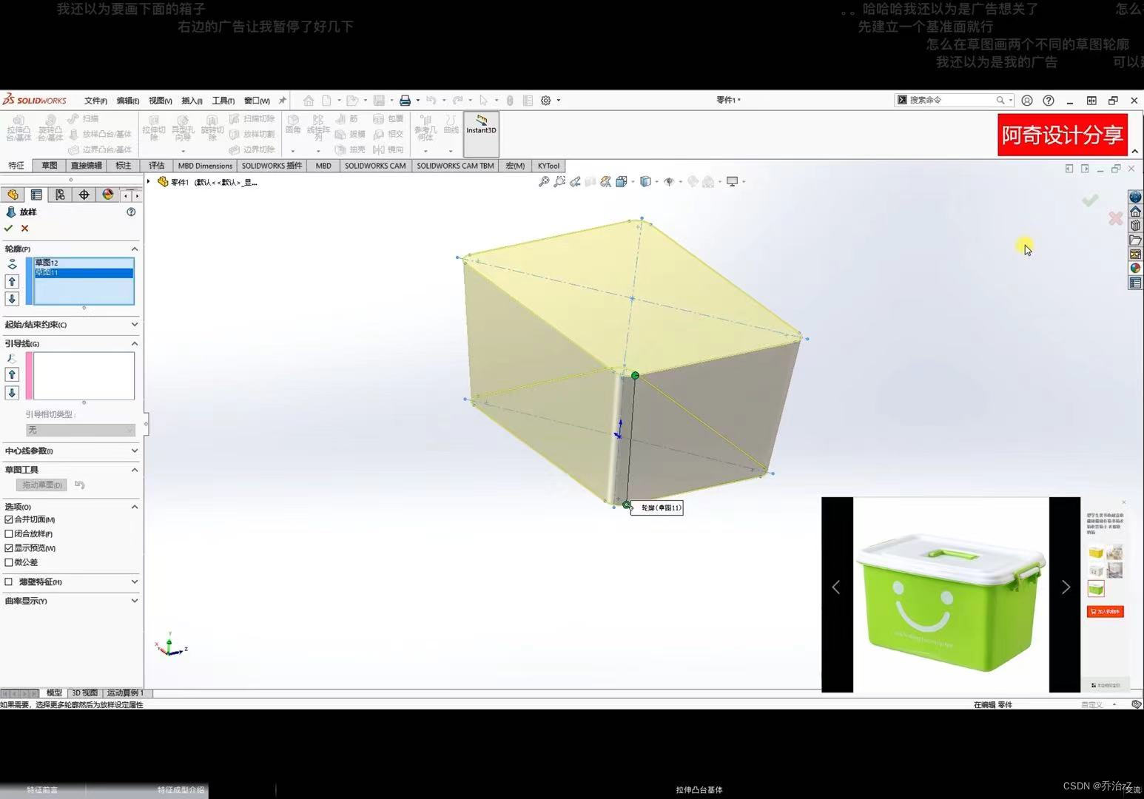This screenshot has height=799, width=1144.
Task: Open the Display Style cube icon
Action: [x=645, y=181]
